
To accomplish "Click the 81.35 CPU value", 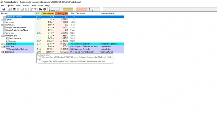I will [38, 17].
